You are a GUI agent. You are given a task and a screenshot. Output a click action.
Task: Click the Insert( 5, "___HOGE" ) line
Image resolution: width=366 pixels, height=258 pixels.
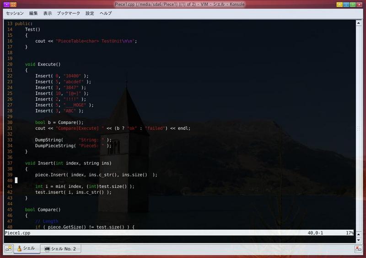click(x=65, y=105)
